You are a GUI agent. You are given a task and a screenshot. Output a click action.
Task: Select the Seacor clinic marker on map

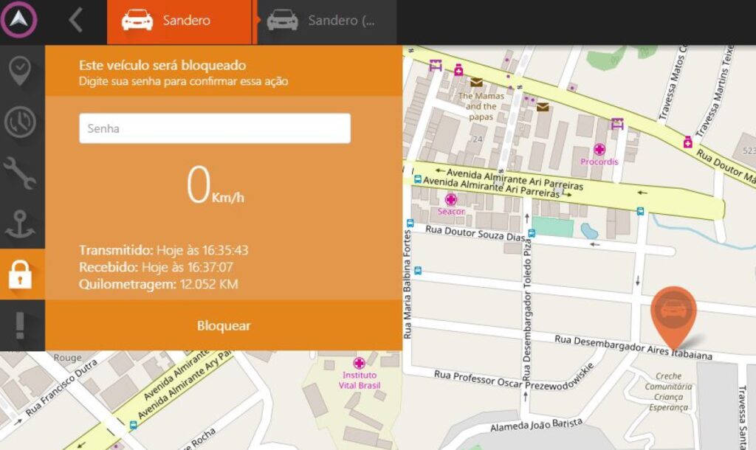click(450, 199)
